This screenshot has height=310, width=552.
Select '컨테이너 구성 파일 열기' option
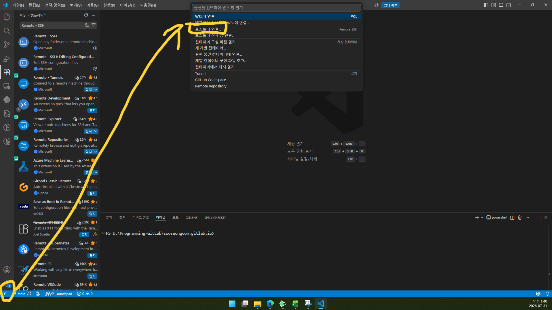276,42
